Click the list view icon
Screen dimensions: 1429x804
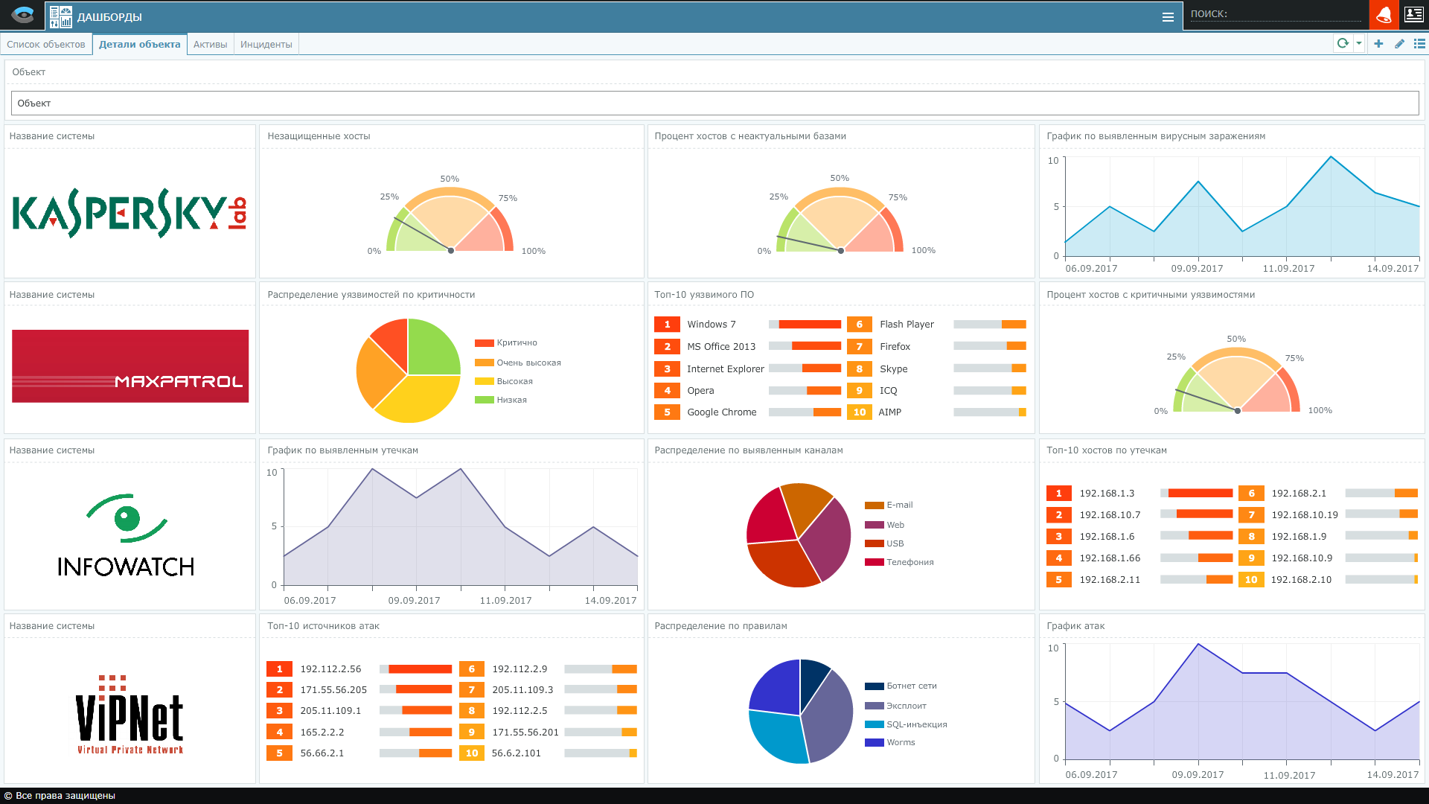1419,43
